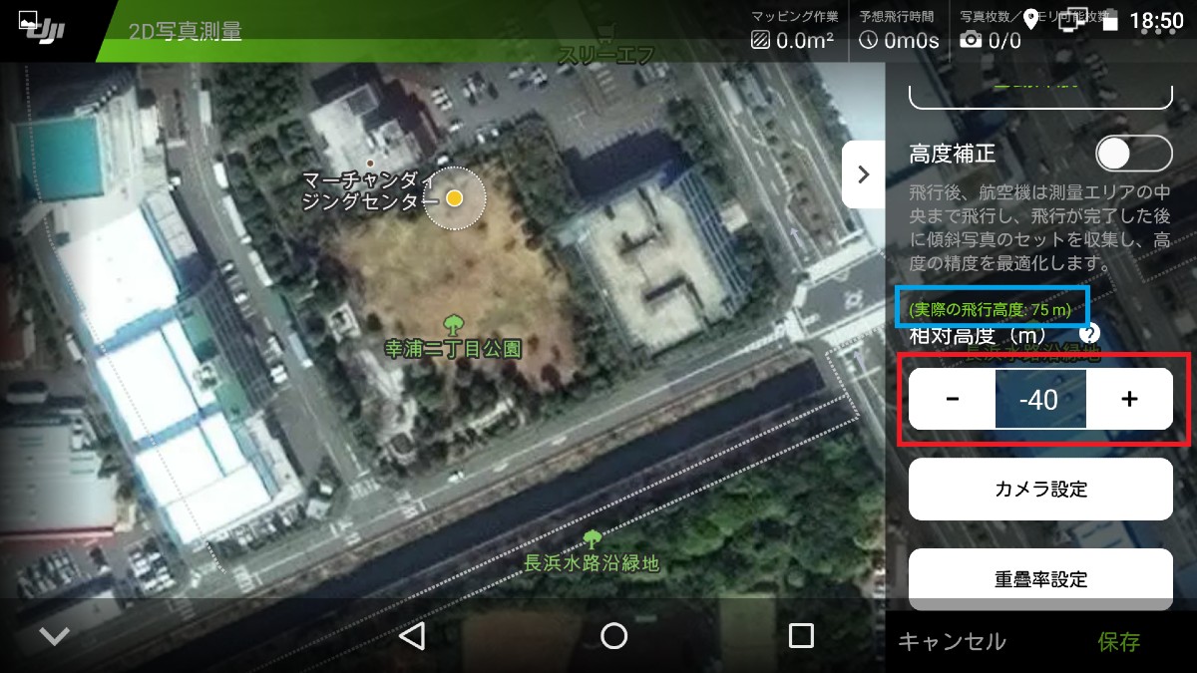Decrease relative altitude with minus button
This screenshot has width=1197, height=673.
[x=953, y=399]
